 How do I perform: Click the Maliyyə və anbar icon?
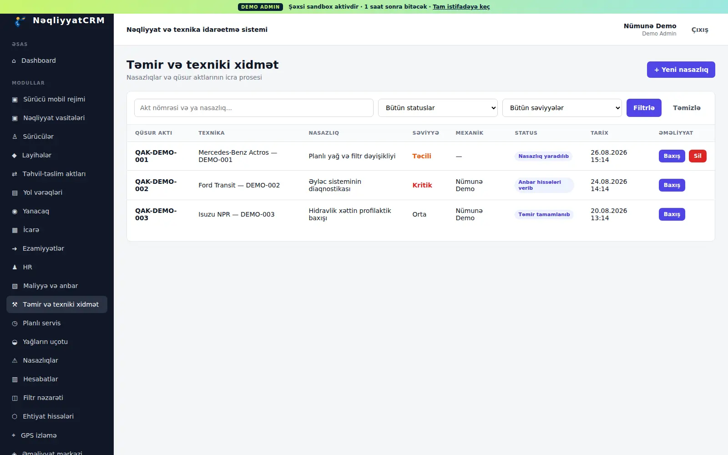[x=15, y=286]
